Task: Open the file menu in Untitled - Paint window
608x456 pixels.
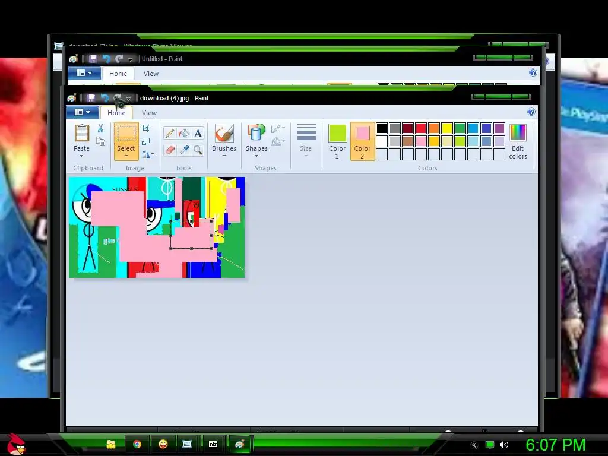Action: [x=84, y=72]
